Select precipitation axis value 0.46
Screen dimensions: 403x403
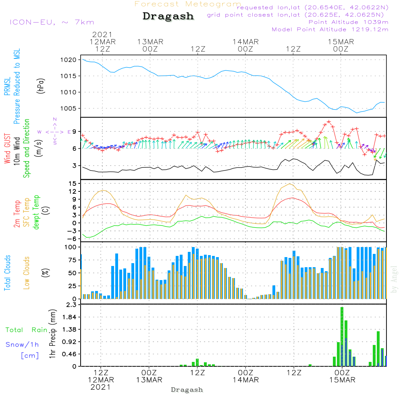69,354
